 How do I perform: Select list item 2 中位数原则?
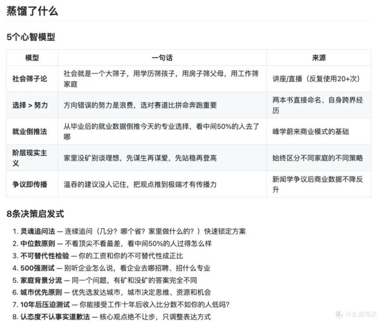coord(112,243)
